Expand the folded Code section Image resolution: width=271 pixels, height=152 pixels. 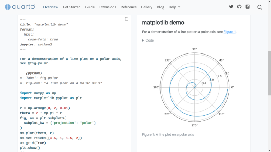[x=148, y=40]
